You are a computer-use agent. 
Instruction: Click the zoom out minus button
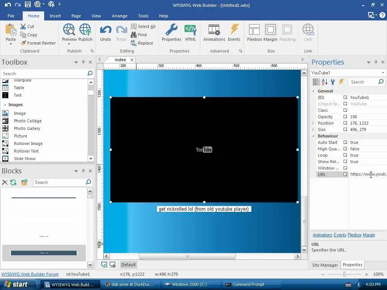point(323,274)
